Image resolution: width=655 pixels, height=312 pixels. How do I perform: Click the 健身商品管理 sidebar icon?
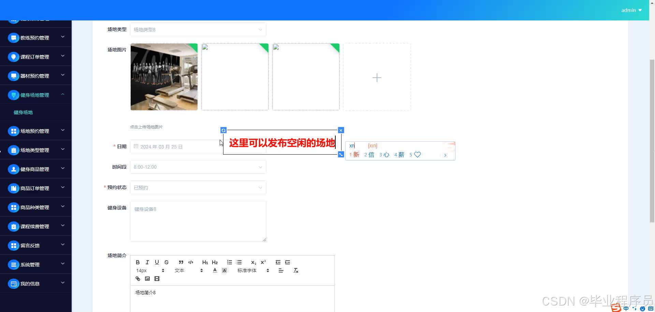[13, 169]
